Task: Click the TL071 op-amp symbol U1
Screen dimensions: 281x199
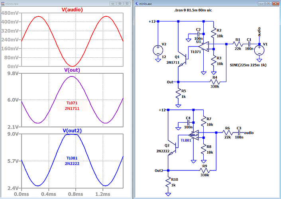Action: coord(204,49)
